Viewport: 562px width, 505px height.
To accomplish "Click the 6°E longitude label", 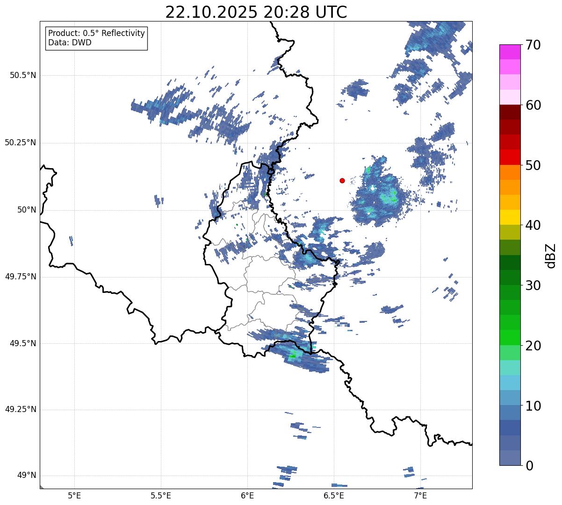I will click(x=247, y=496).
